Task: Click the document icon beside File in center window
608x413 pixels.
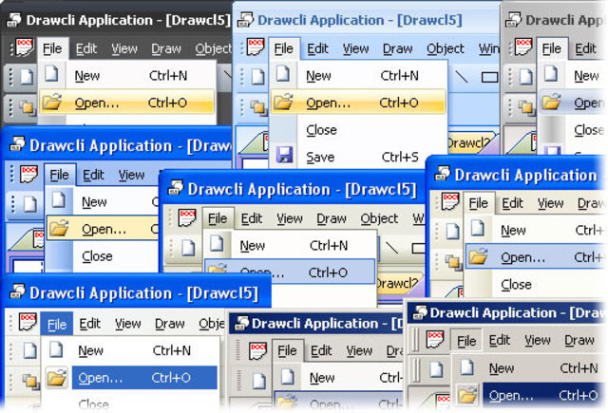Action: pyautogui.click(x=187, y=218)
